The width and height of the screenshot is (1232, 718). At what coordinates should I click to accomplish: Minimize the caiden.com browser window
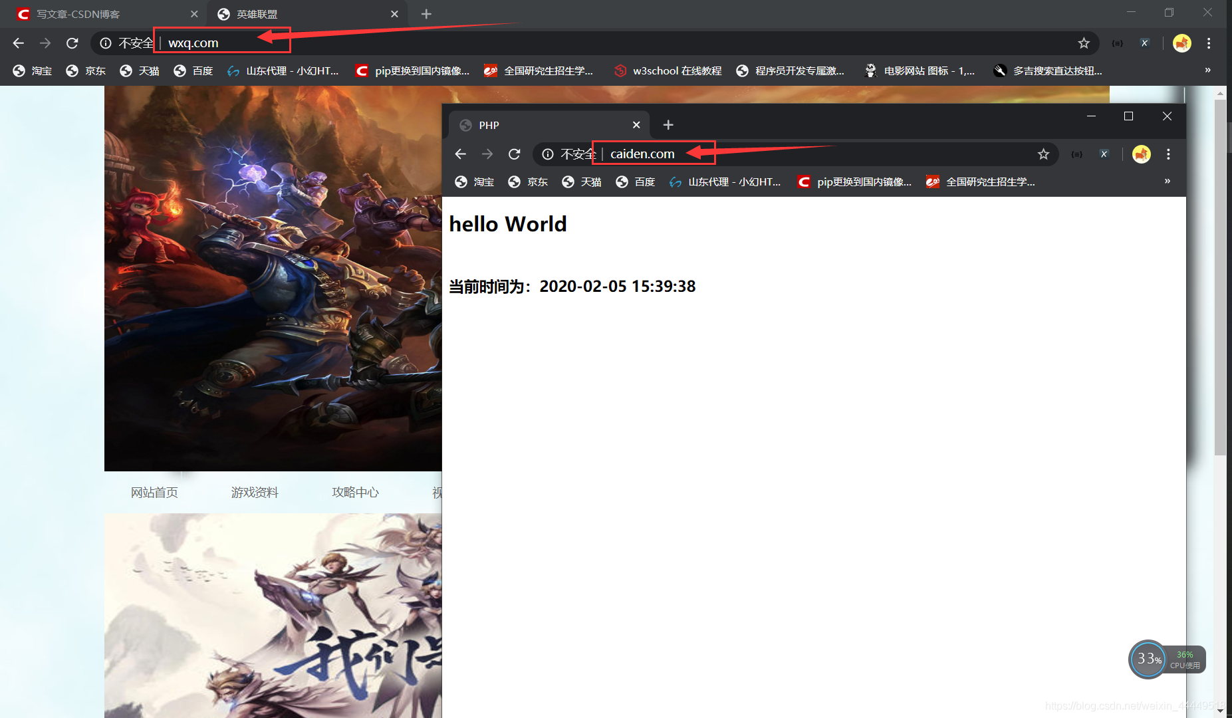coord(1091,116)
